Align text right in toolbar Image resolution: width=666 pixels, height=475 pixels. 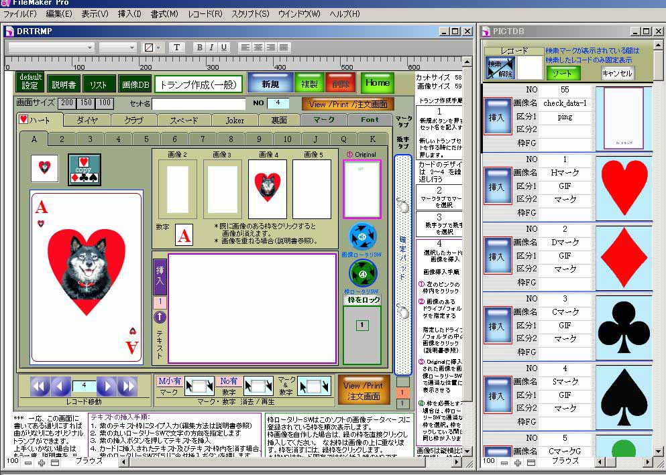pos(270,47)
